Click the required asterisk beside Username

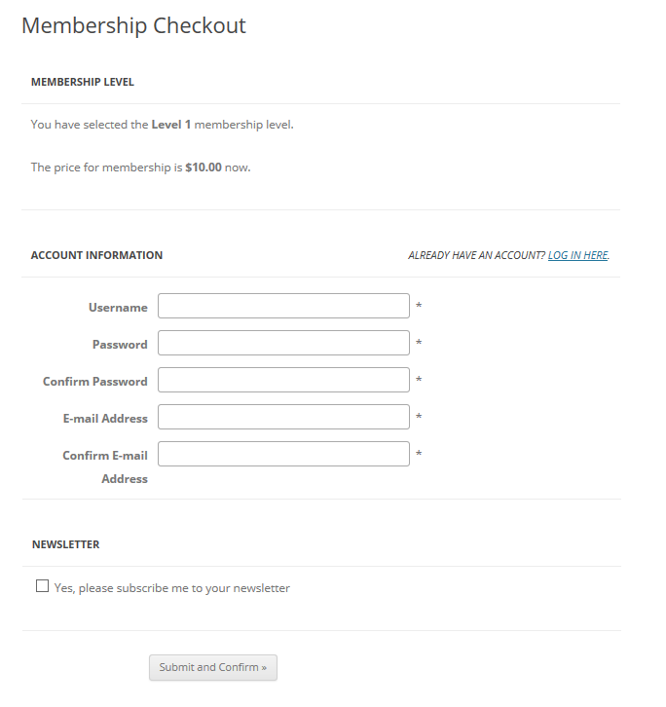coord(419,306)
